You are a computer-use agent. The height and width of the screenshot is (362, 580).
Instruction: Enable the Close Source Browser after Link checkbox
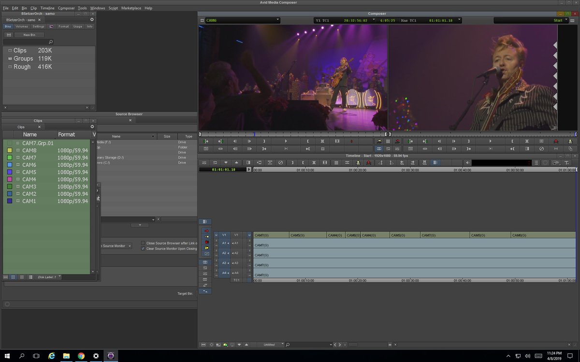tap(142, 243)
